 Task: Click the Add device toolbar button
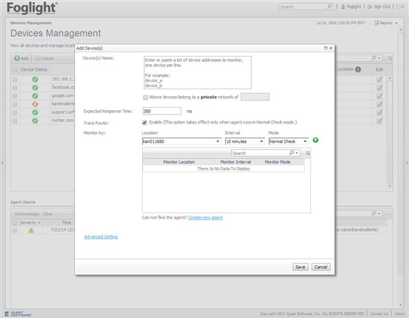tap(22, 58)
